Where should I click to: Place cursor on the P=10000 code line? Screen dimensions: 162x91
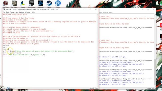(6, 45)
